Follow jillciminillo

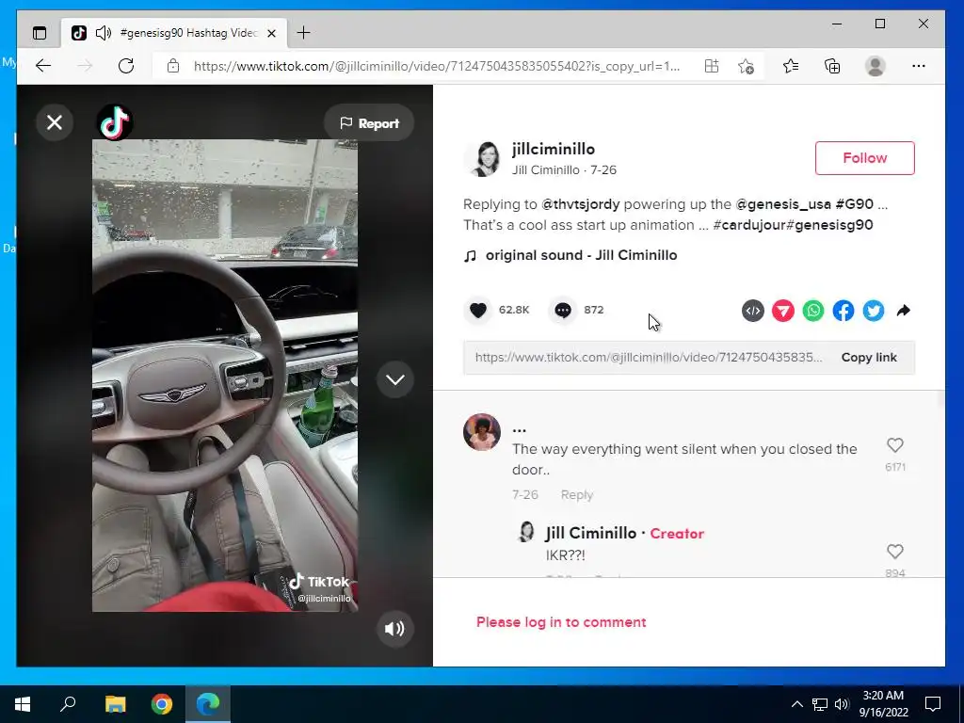tap(864, 158)
